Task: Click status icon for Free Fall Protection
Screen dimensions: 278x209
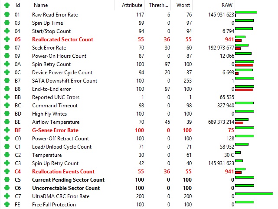Action: (7, 204)
